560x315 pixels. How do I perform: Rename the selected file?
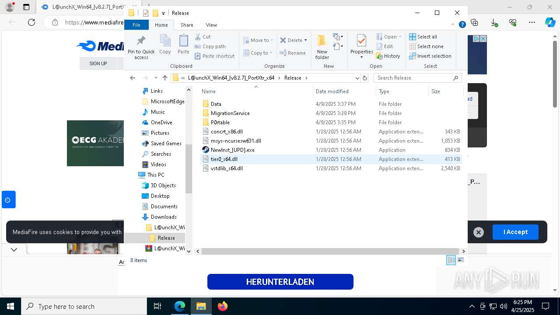[293, 53]
